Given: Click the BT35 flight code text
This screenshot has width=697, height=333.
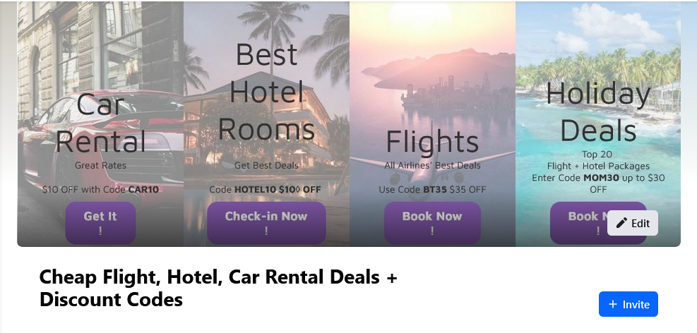Looking at the screenshot, I should click(x=435, y=190).
